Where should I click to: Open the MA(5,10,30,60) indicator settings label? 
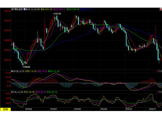click(x=33, y=10)
